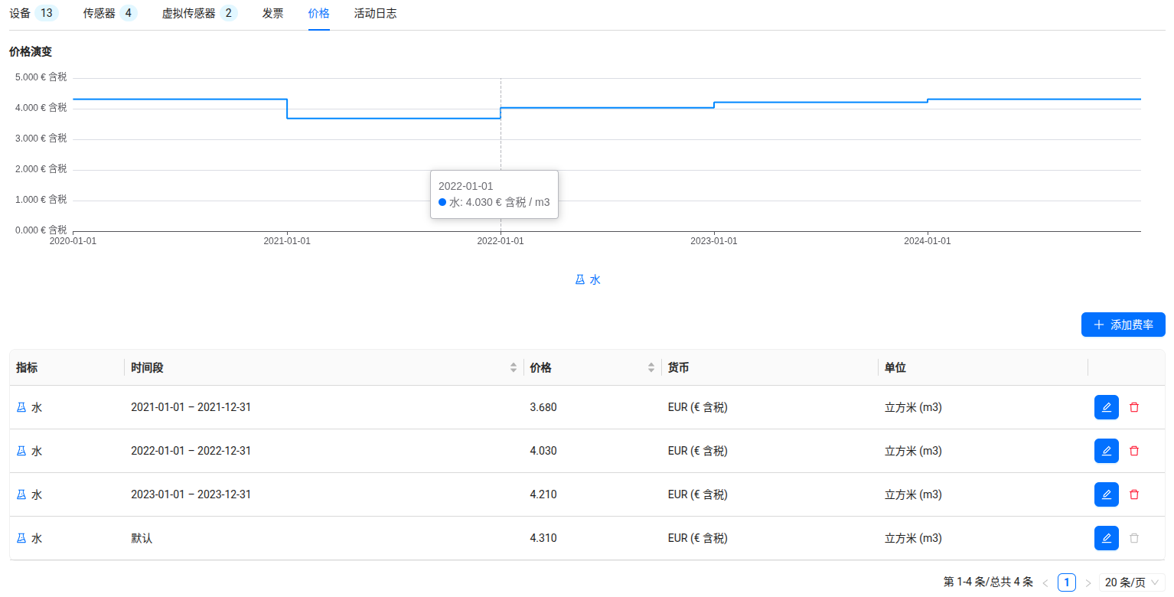Go to next page arrow
Screen dimensions: 1174x597
1088,583
